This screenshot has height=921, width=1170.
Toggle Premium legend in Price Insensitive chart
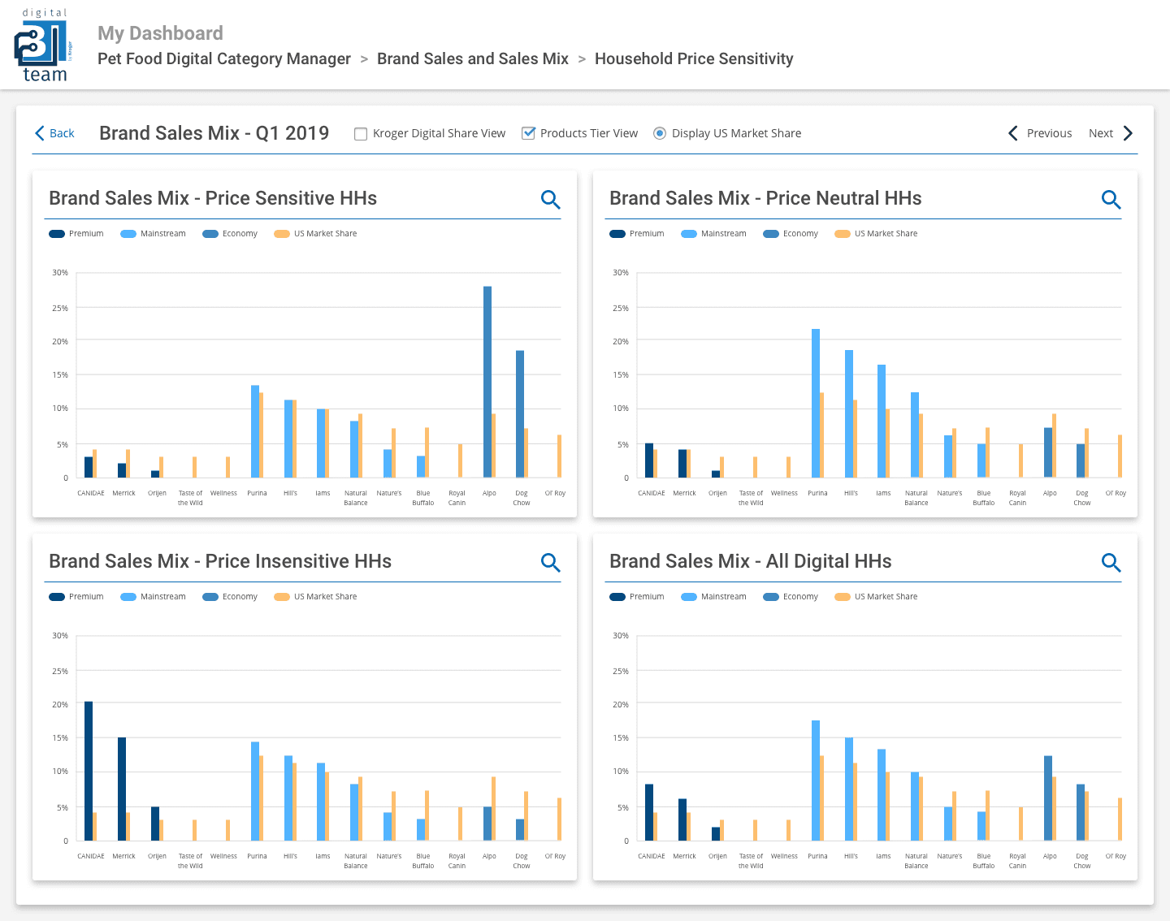(76, 597)
